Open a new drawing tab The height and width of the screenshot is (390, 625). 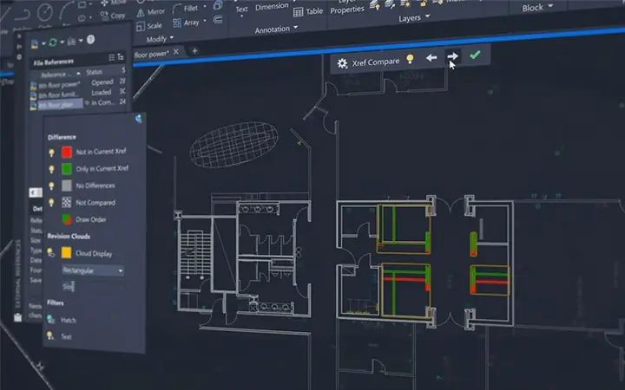[194, 50]
